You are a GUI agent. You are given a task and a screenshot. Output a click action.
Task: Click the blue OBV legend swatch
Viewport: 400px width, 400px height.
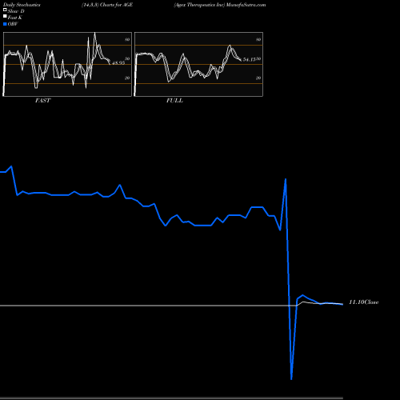click(x=5, y=24)
